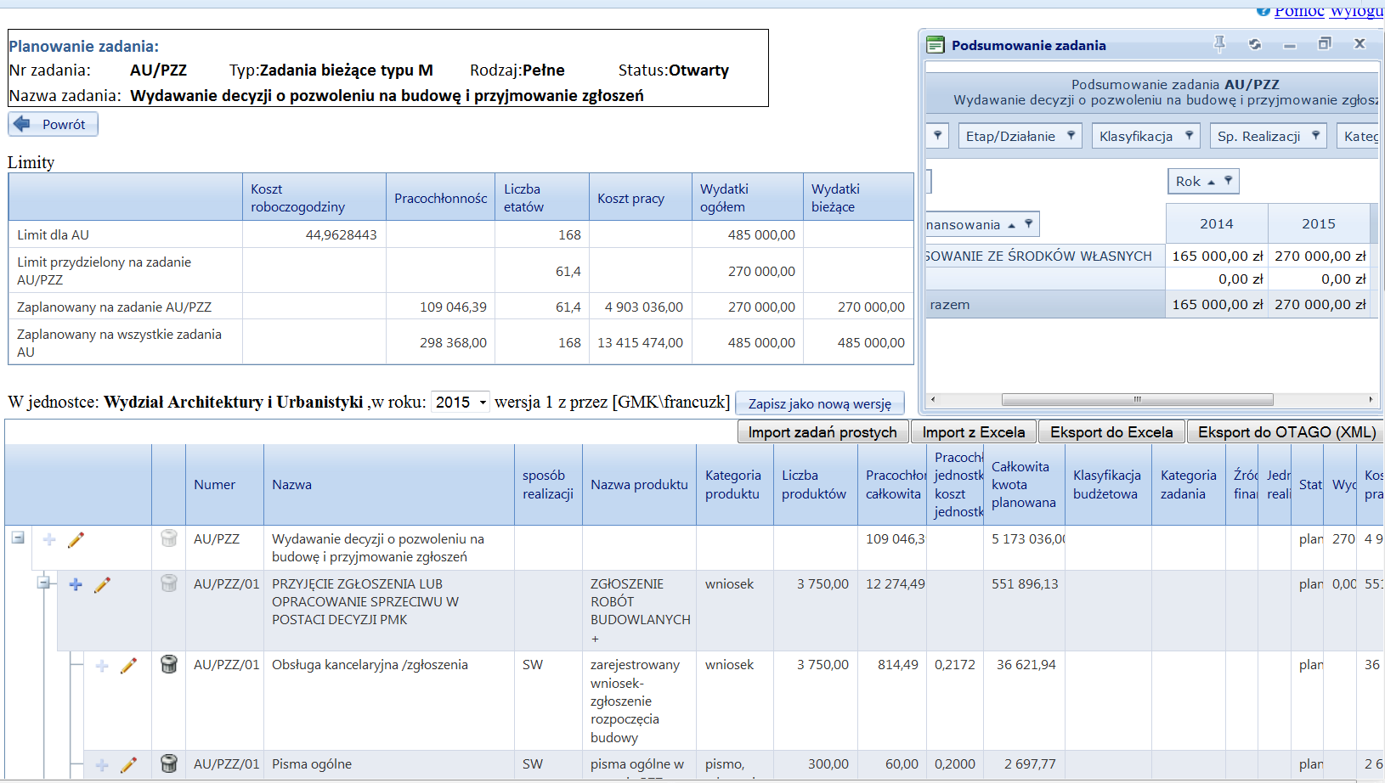Click Eksport do Excela button
The height and width of the screenshot is (783, 1385).
pyautogui.click(x=1111, y=432)
